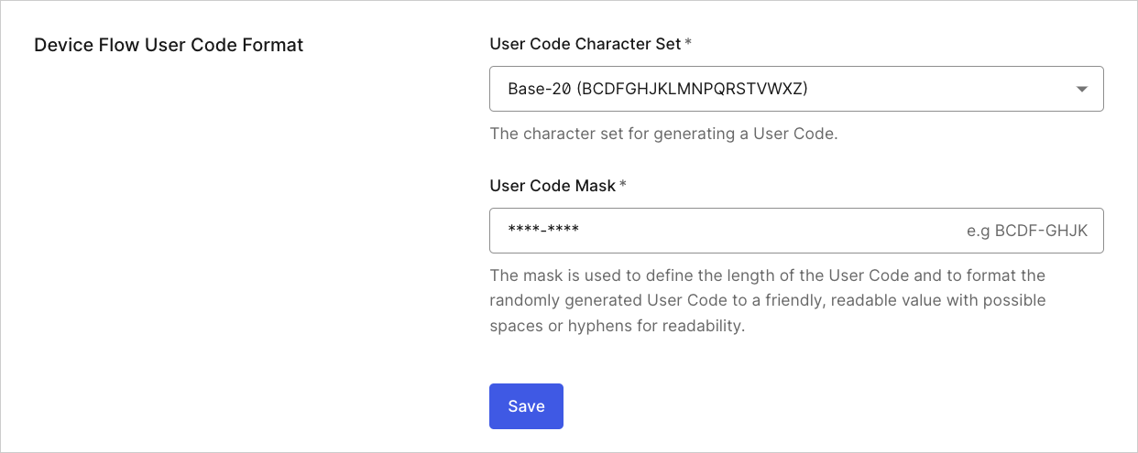Click the ****-**** mask value
This screenshot has height=453, width=1138.
[x=543, y=231]
